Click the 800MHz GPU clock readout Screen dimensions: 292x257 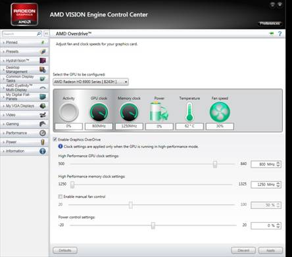pyautogui.click(x=99, y=126)
